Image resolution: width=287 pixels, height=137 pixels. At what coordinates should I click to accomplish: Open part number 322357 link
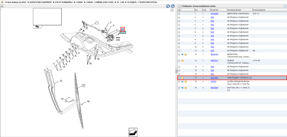tap(214, 82)
